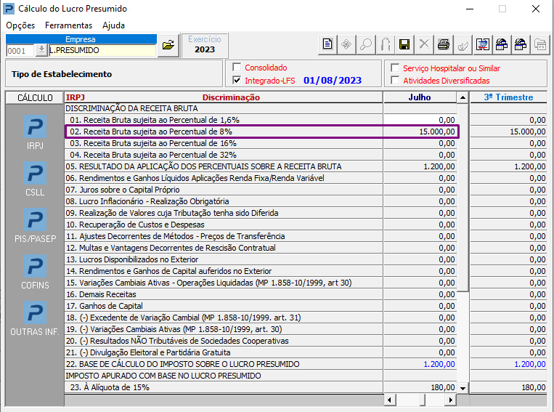This screenshot has width=554, height=412.
Task: Click the horizontal scrollbar left arrow
Action: click(x=389, y=400)
